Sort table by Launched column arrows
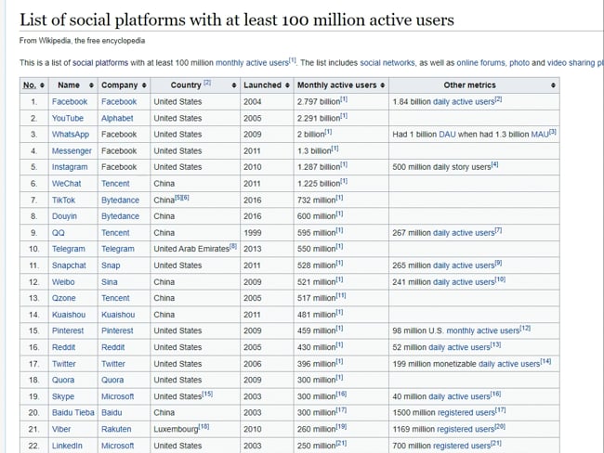The width and height of the screenshot is (604, 453). 287,85
